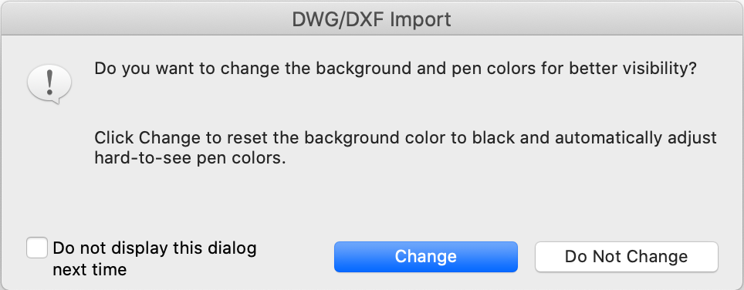Click the 'DWG/DXF Import' window title text
Screen dimensions: 744x290
[x=371, y=19]
